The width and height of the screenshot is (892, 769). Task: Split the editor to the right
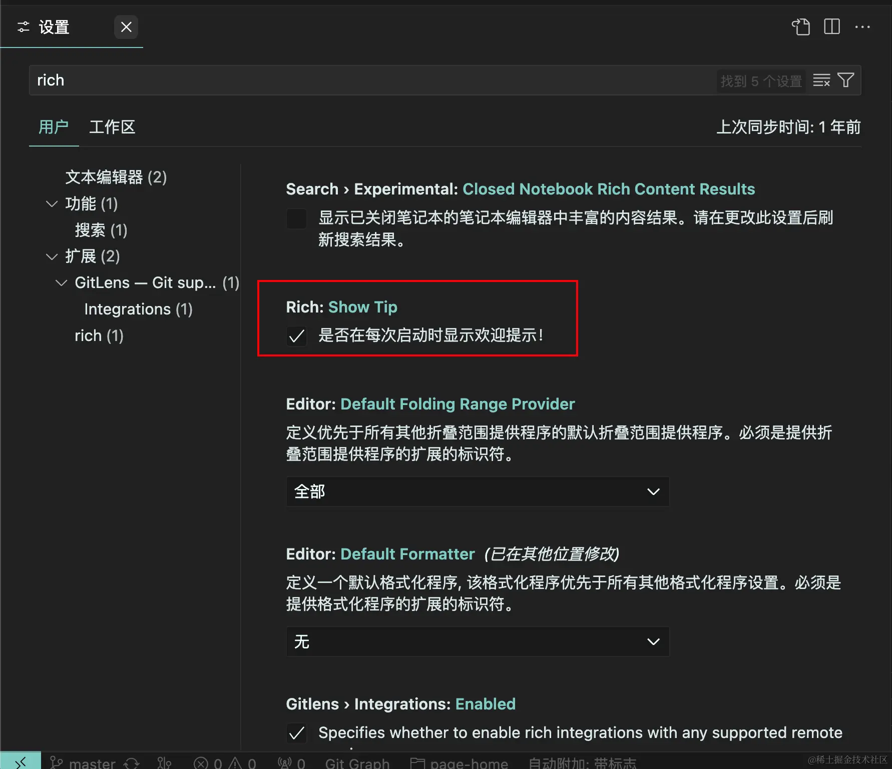(832, 27)
